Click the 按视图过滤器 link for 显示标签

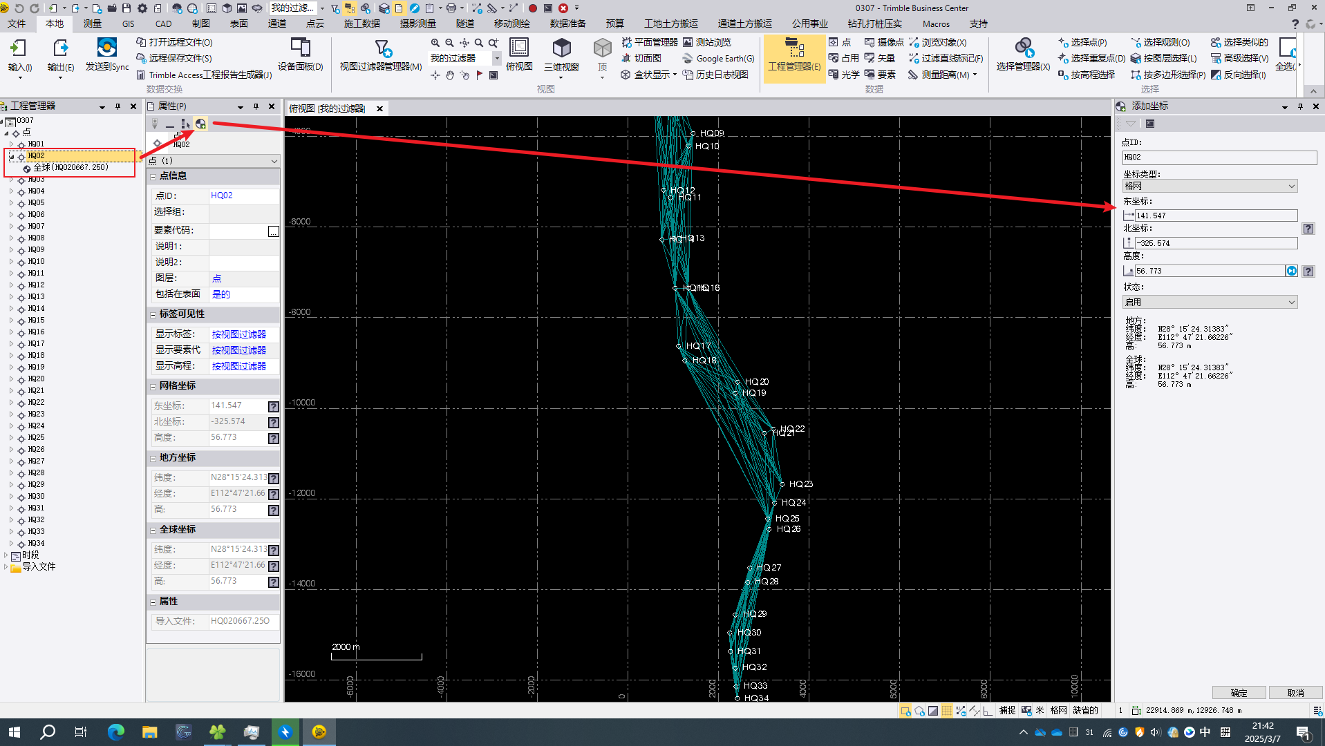point(238,334)
